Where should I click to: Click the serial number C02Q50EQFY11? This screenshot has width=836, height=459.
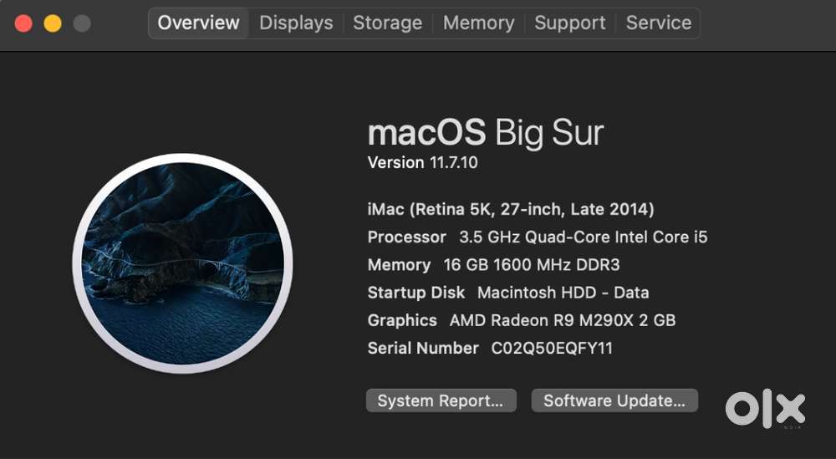click(552, 348)
